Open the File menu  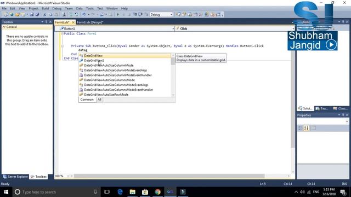(x=4, y=9)
